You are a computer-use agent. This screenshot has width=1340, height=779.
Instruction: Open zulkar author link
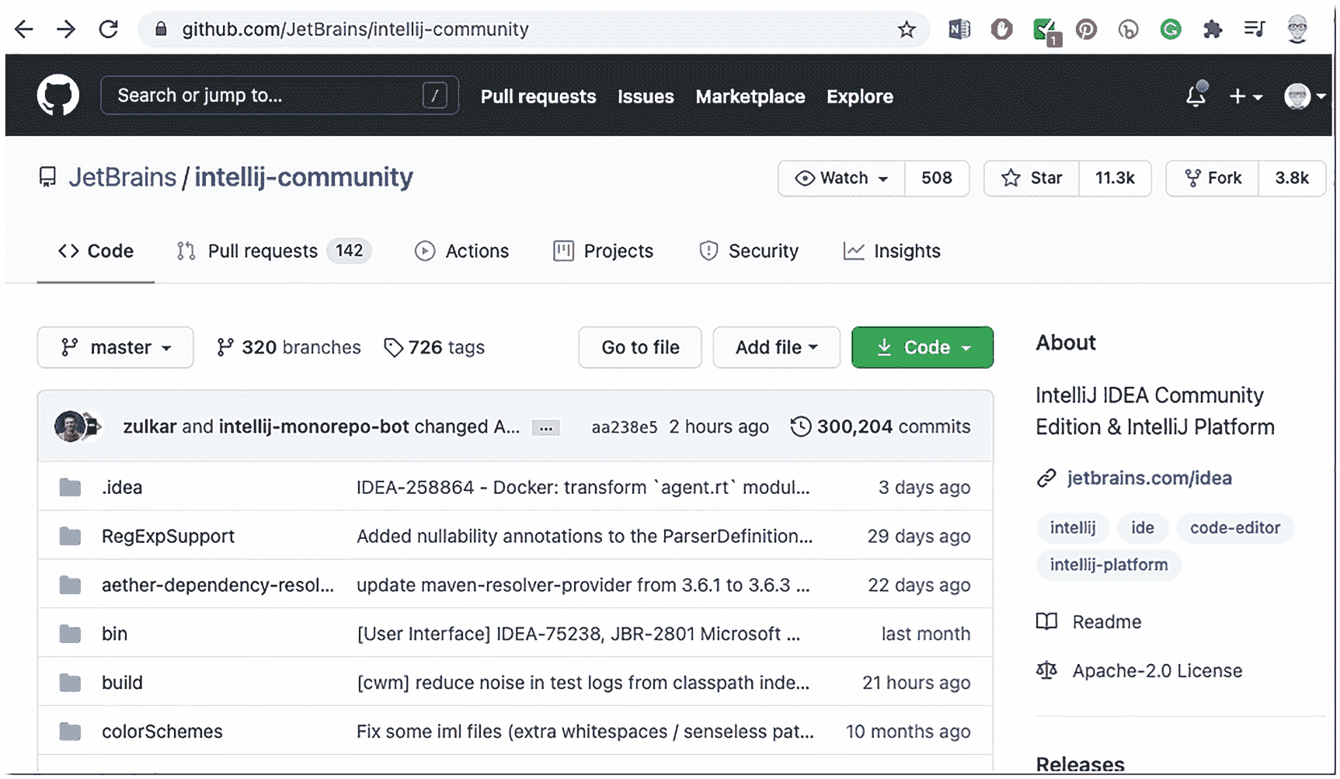(150, 426)
